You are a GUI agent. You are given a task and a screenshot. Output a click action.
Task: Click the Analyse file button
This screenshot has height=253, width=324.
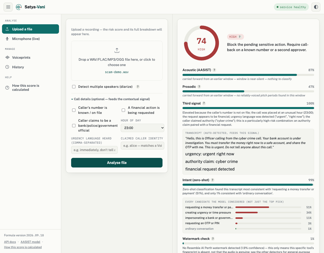click(x=117, y=163)
